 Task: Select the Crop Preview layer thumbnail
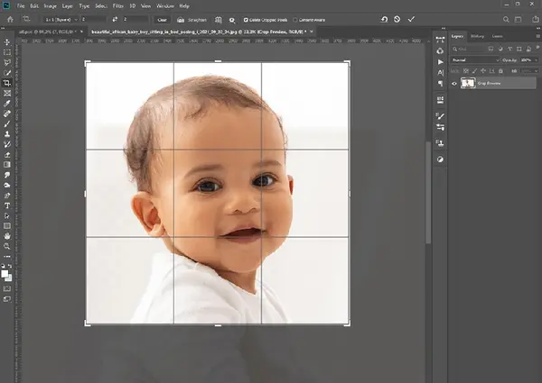(468, 83)
